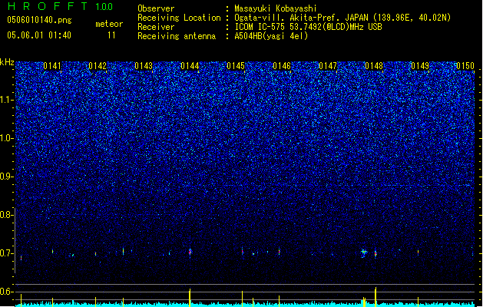Click the 1.0 kHz axis tick label

(7, 138)
